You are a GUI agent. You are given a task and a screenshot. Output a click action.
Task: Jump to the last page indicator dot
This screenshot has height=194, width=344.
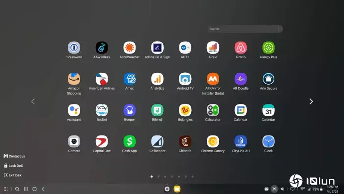[193, 177]
